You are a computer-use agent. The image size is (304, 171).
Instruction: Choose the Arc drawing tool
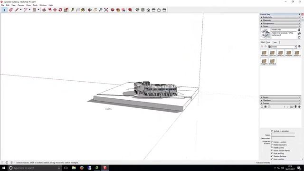(x=25, y=9)
